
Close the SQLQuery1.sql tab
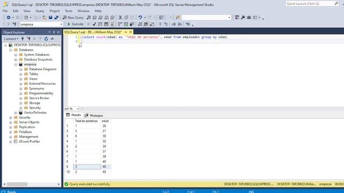click(x=131, y=32)
